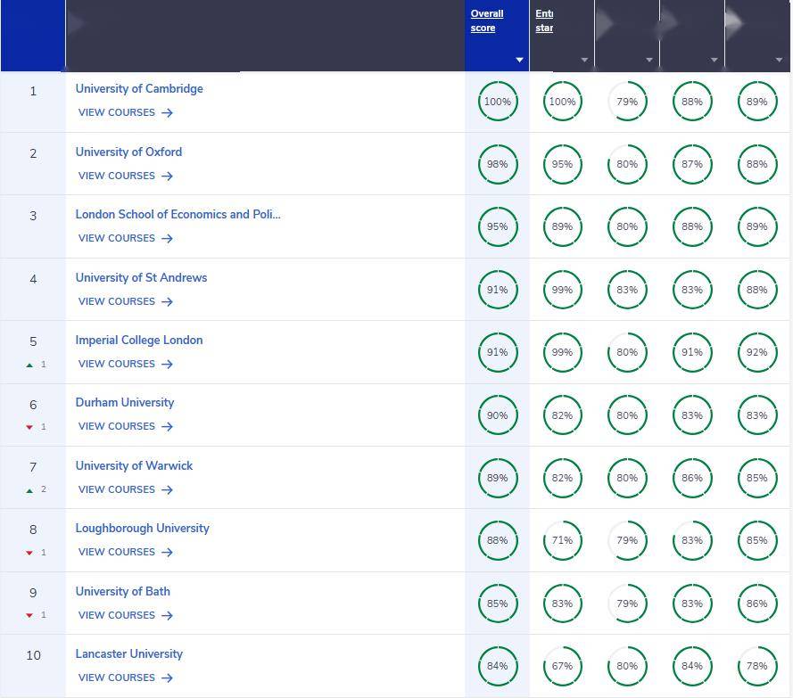Viewport: 793px width, 698px height.
Task: Click arrow icon beside Cambridge View Courses
Action: click(x=167, y=112)
